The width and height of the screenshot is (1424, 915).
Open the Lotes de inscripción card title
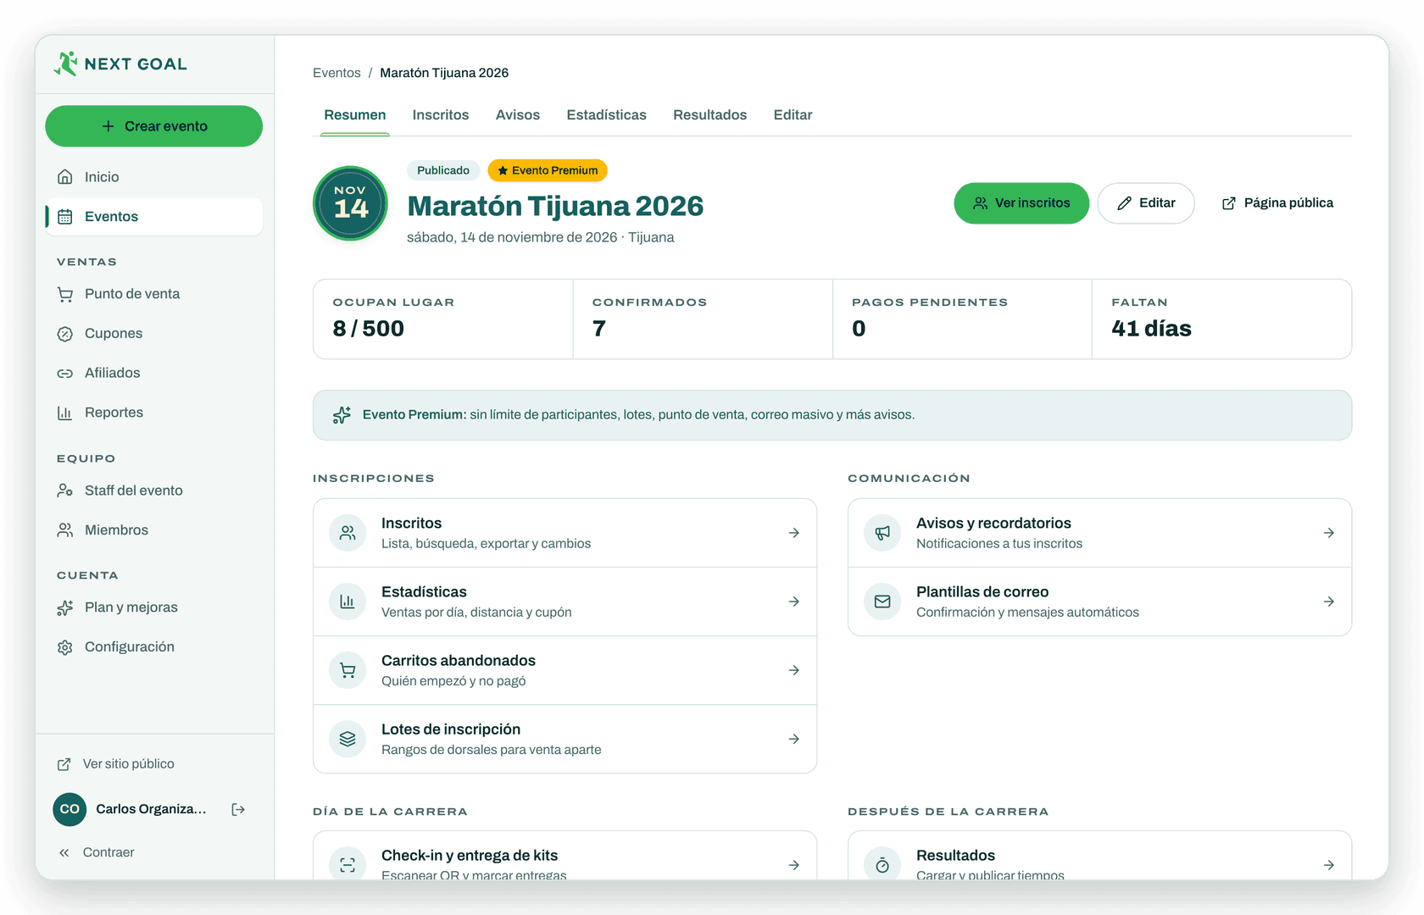(451, 729)
